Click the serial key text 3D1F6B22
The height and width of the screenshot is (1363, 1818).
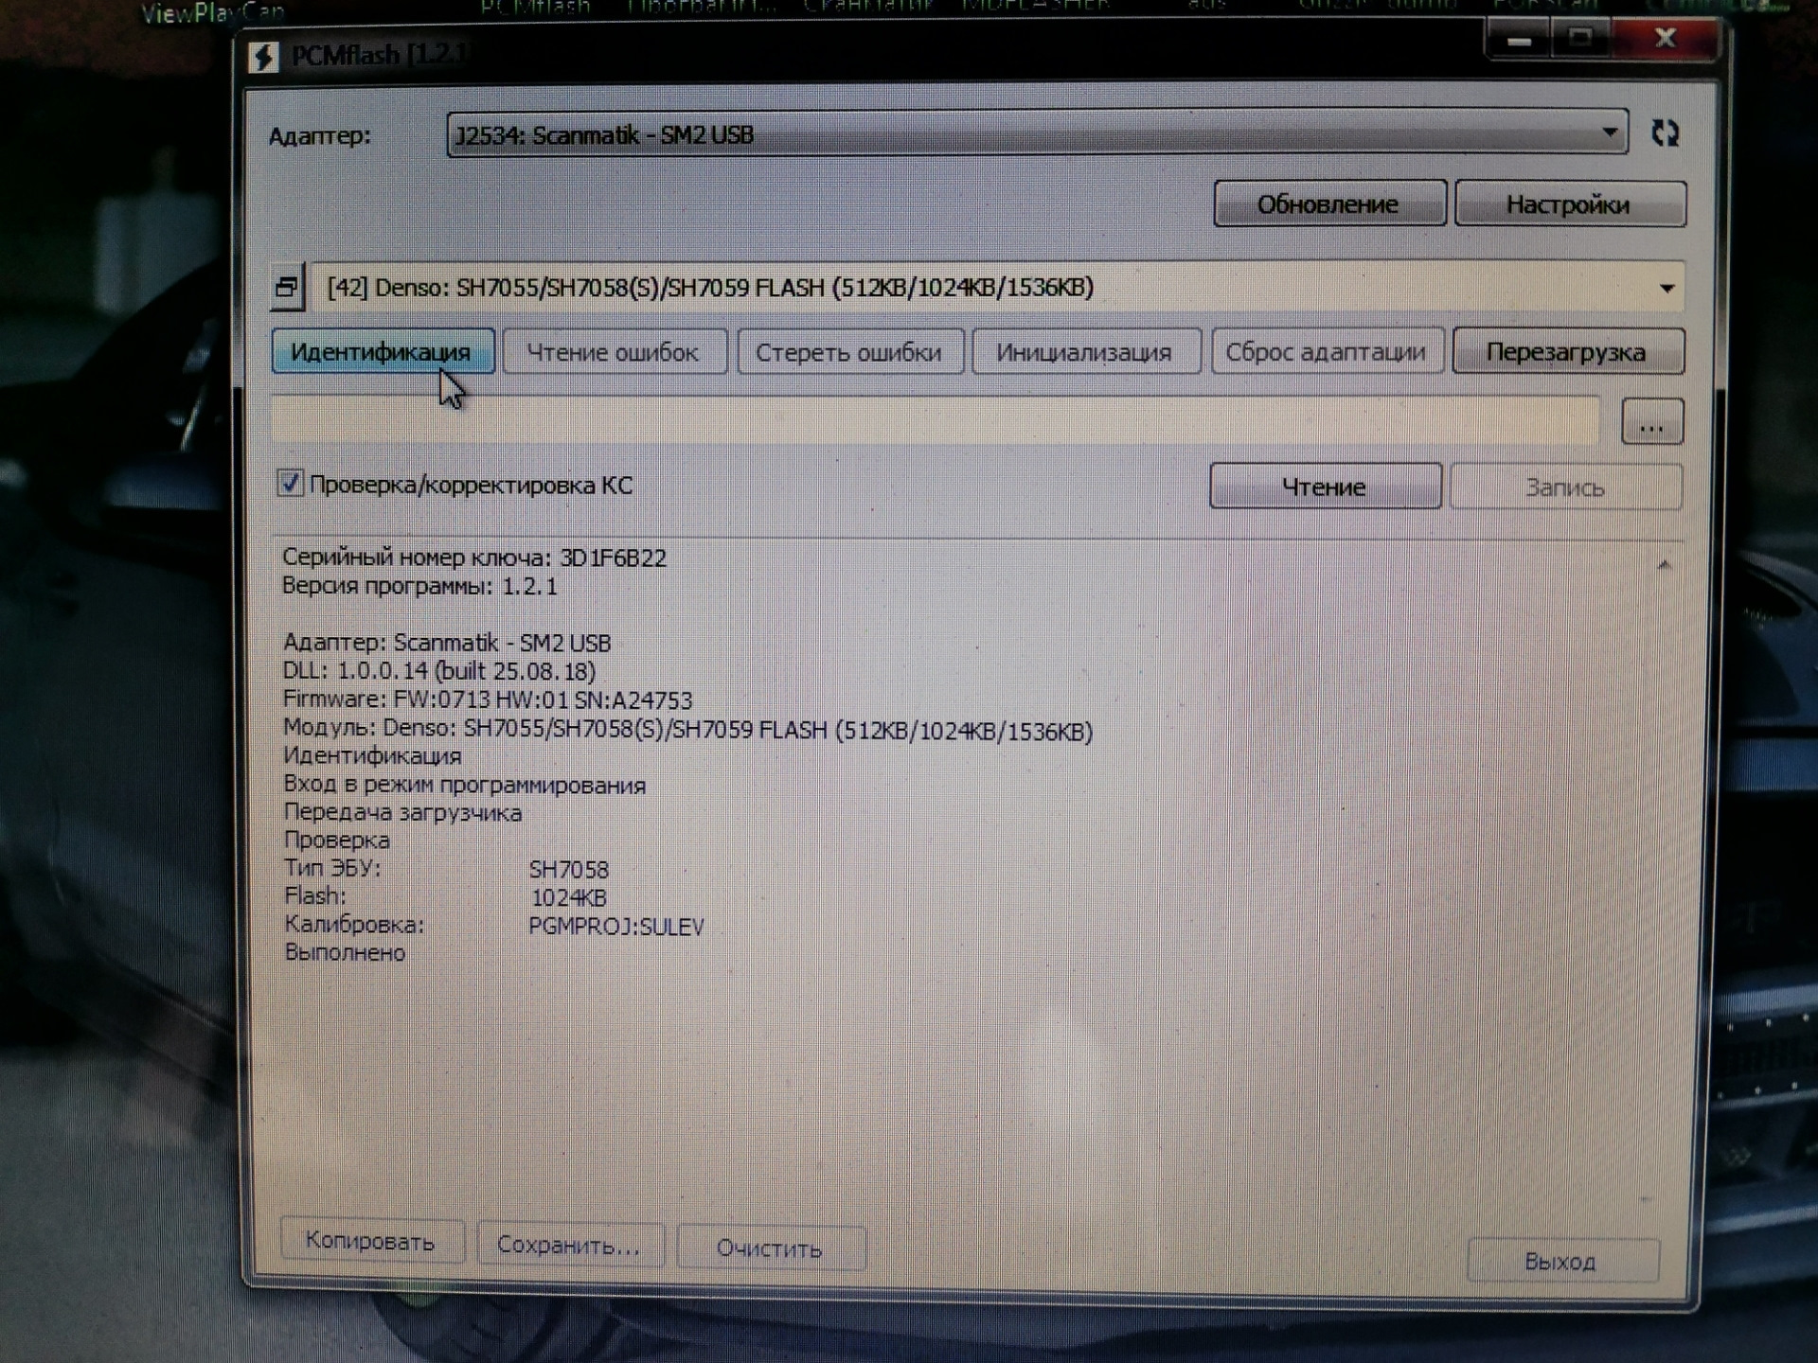tap(613, 558)
